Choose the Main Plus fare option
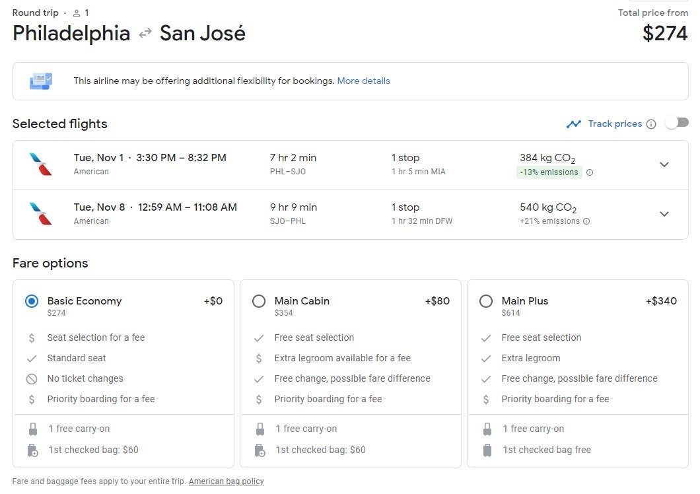This screenshot has width=700, height=494. click(x=486, y=301)
